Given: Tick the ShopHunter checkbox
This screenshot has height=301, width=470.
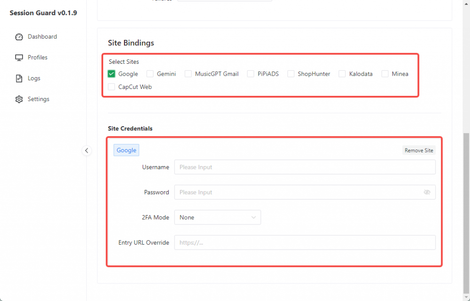Looking at the screenshot, I should coord(291,74).
